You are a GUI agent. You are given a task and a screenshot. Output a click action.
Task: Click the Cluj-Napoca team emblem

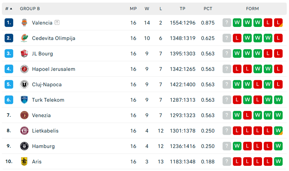tap(24, 84)
